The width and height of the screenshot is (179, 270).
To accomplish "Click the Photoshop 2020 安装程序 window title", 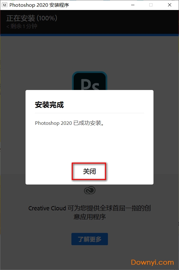I will [39, 5].
